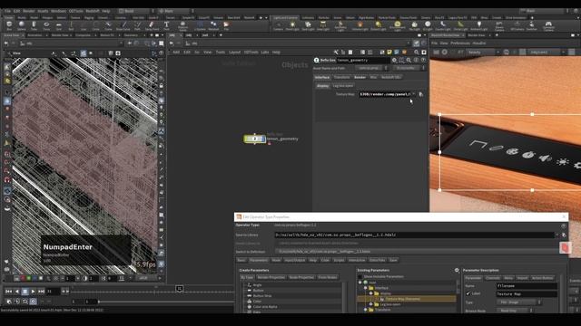The image size is (581, 326).
Task: Open the render view Beauty AOV dropdown
Action: (483, 53)
